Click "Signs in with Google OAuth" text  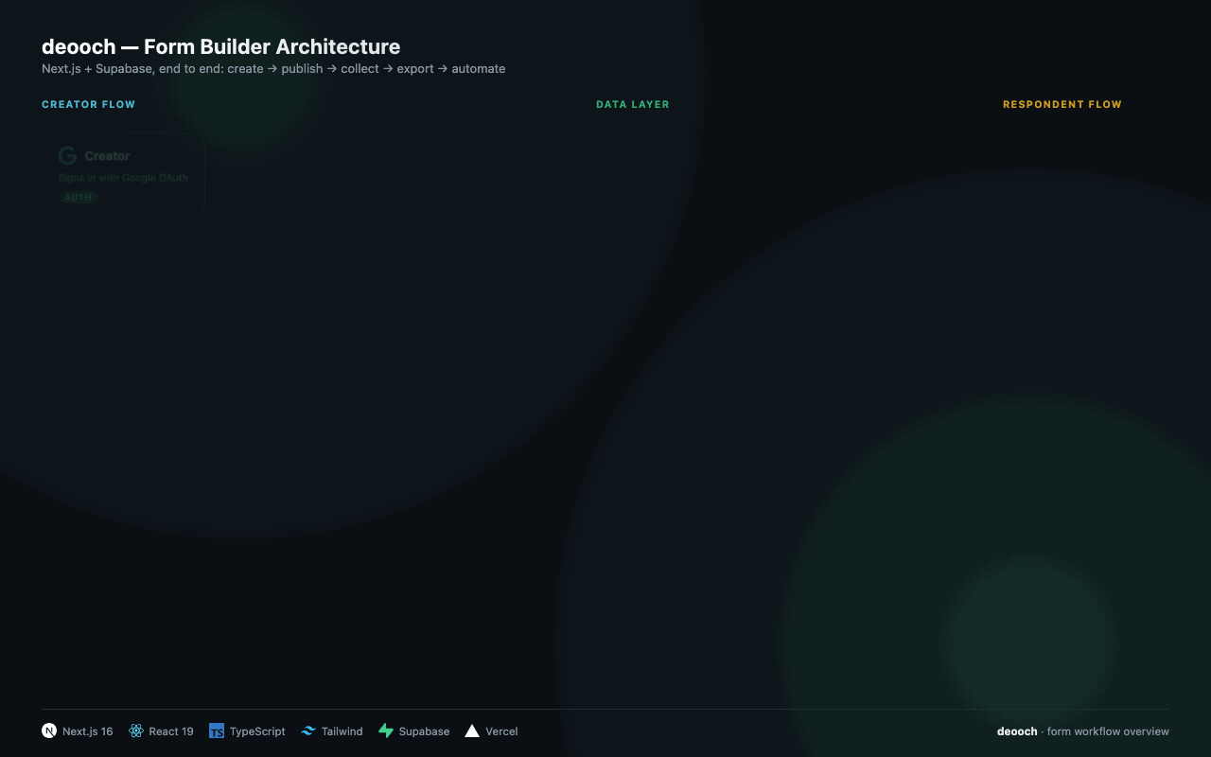(123, 178)
